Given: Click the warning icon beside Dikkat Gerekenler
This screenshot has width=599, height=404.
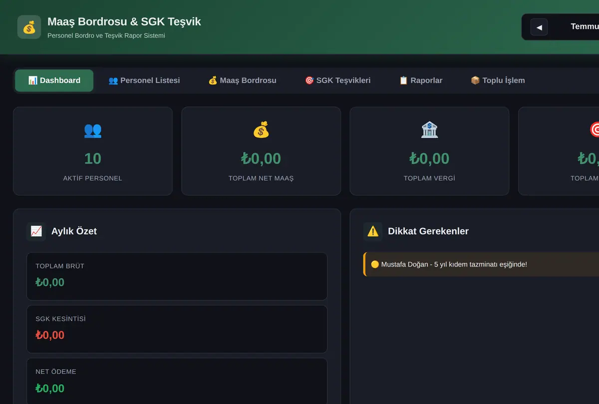Looking at the screenshot, I should 373,232.
